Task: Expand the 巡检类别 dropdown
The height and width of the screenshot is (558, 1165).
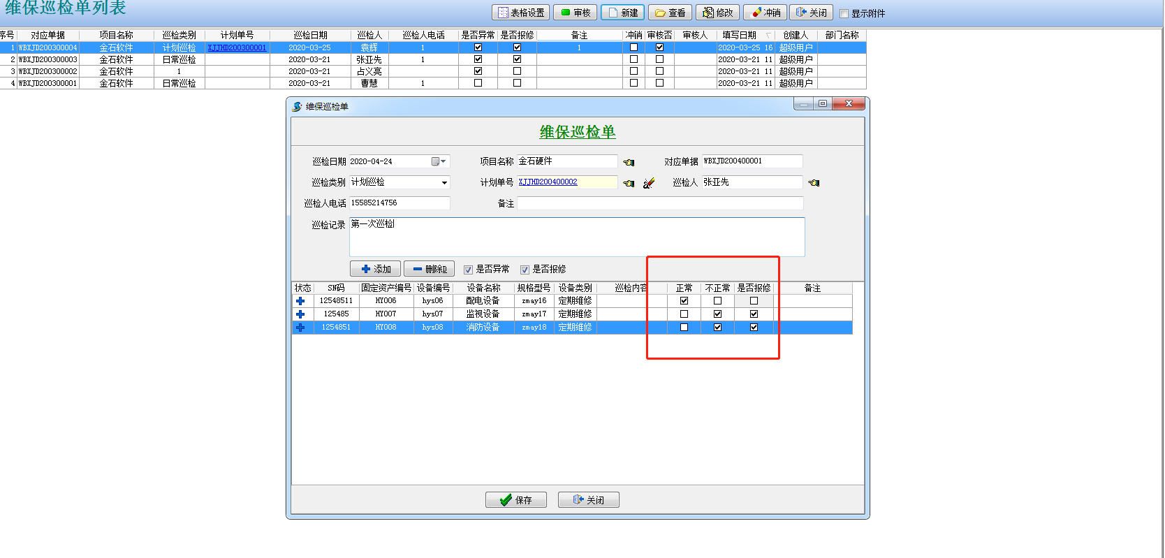Action: coord(444,183)
